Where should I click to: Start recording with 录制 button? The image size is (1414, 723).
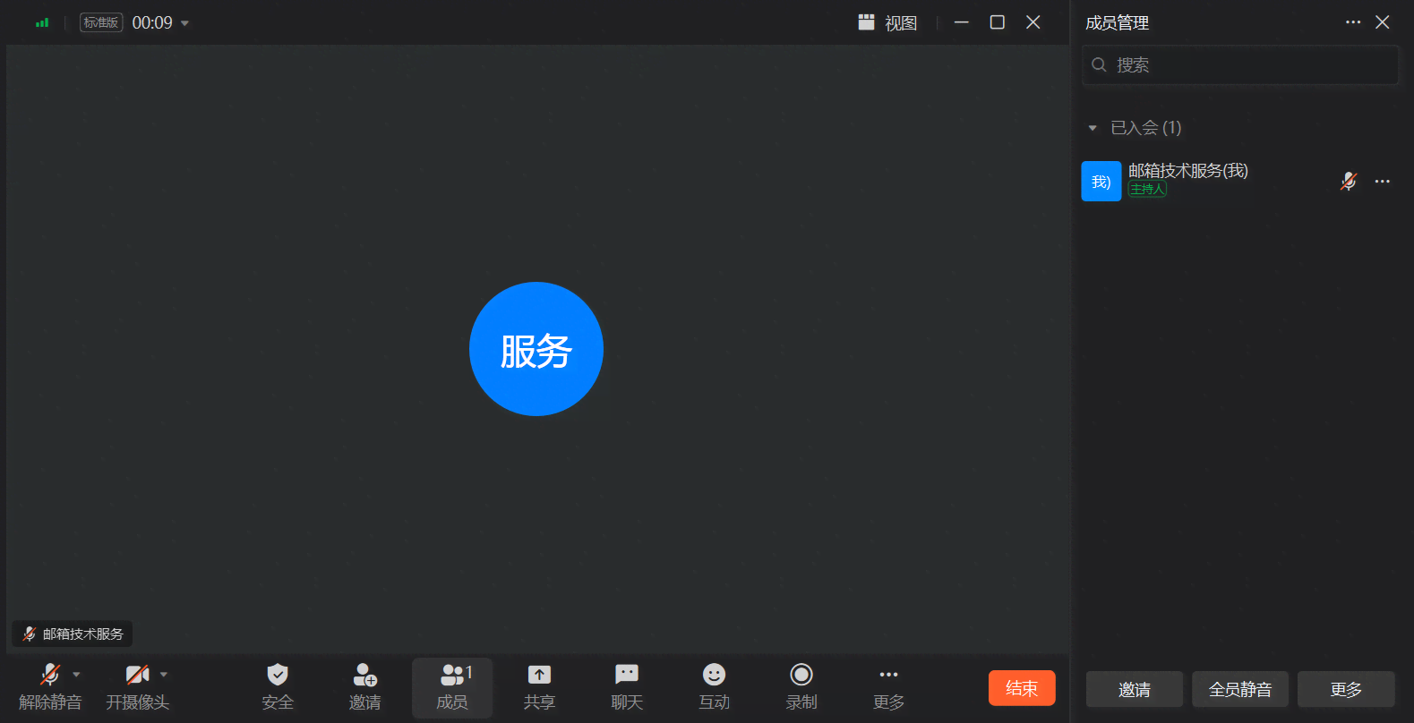point(801,687)
